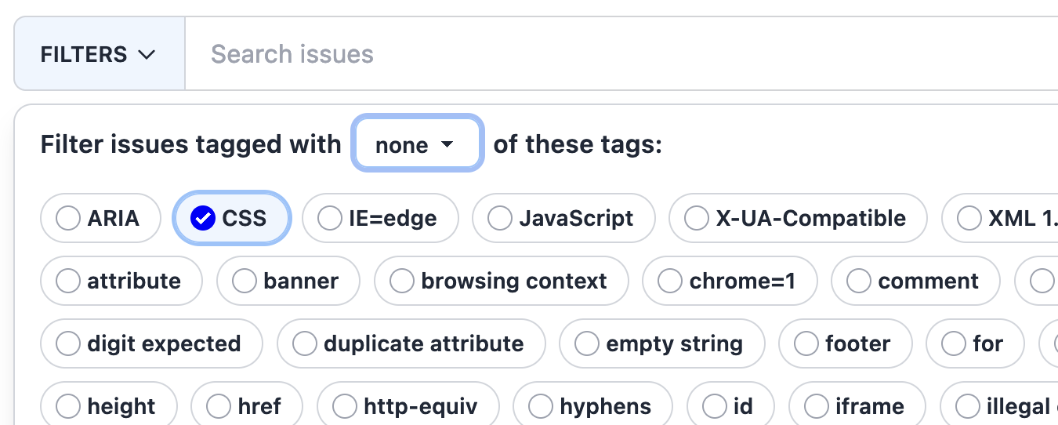Viewport: 1058px width, 425px height.
Task: Select the X-UA-Compatible tag
Action: click(x=798, y=218)
